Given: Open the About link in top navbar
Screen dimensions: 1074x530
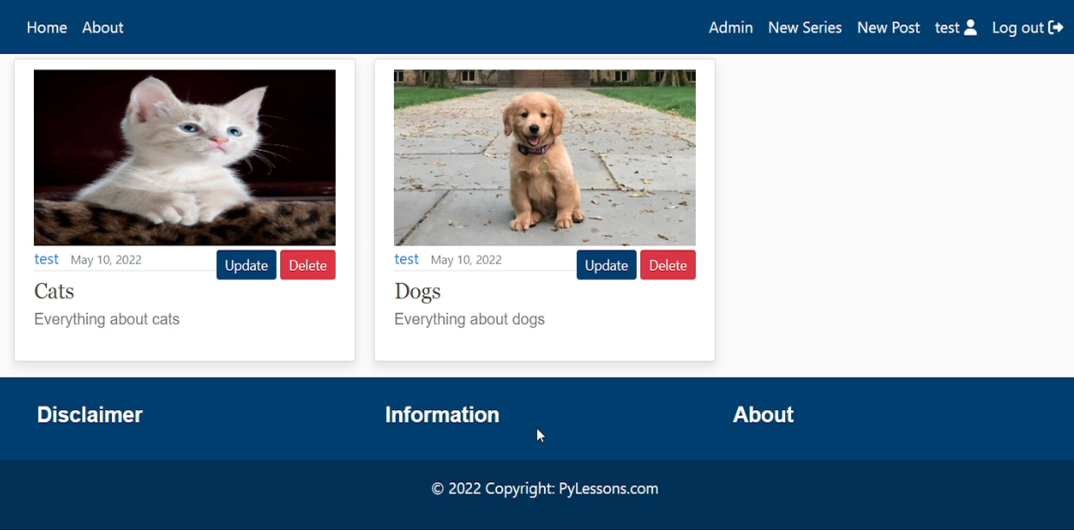Looking at the screenshot, I should (102, 28).
